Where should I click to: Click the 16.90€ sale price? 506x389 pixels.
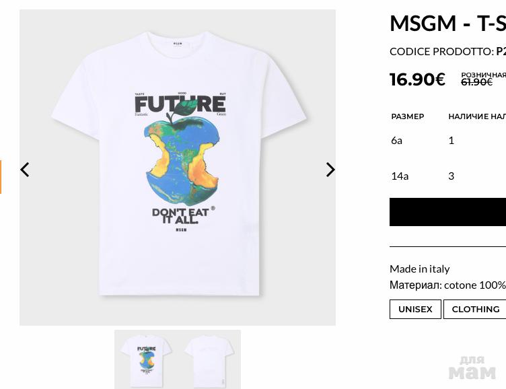[417, 79]
